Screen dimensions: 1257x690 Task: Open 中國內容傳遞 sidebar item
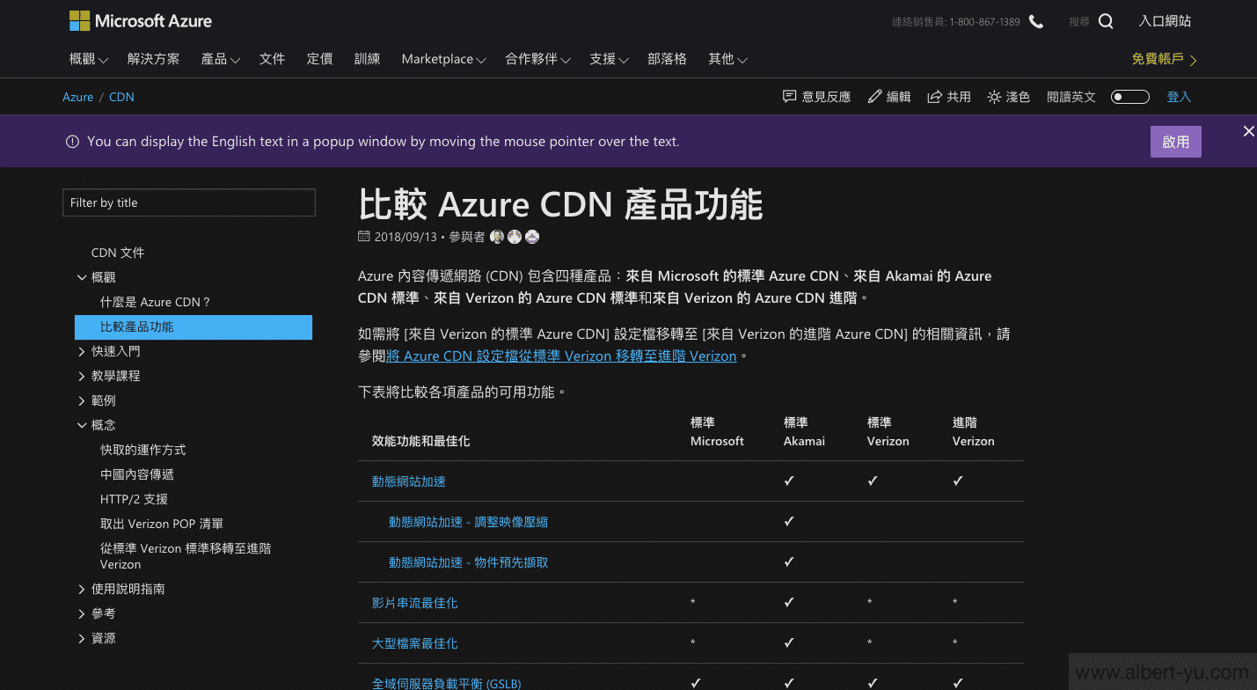point(137,474)
